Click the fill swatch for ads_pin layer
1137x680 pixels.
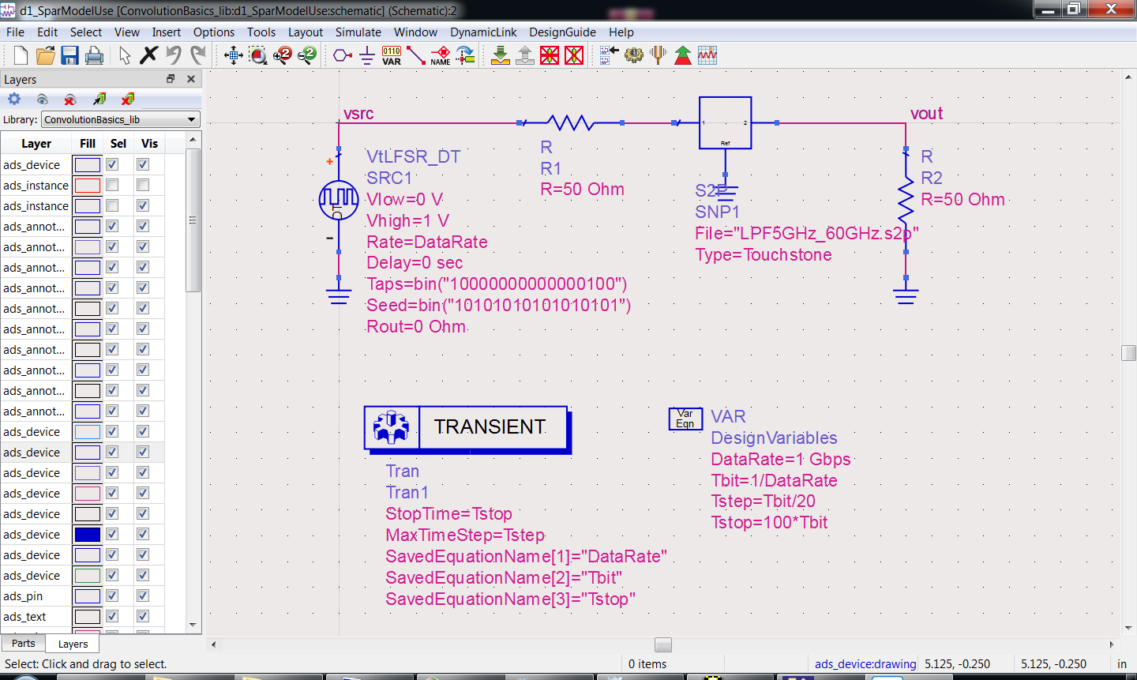click(x=87, y=596)
